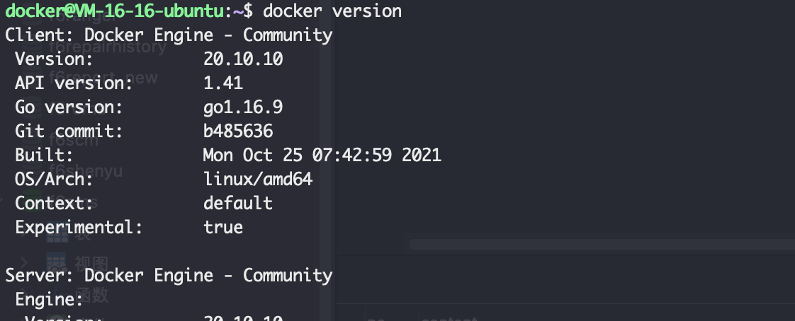This screenshot has width=795, height=321.
Task: Select the f6scm database entry
Action: click(x=74, y=140)
